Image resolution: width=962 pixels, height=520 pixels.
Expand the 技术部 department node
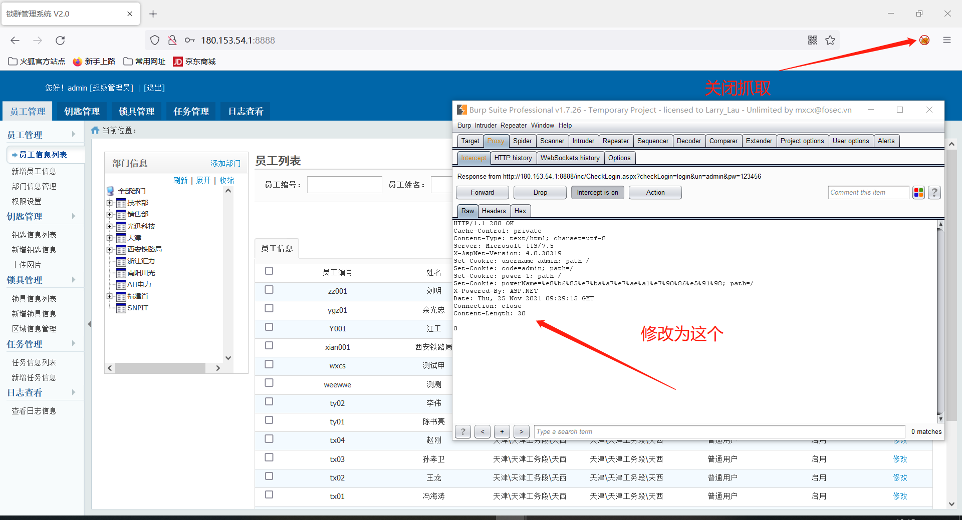click(109, 203)
